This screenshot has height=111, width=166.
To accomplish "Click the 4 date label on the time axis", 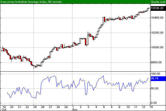I will tap(96, 107).
